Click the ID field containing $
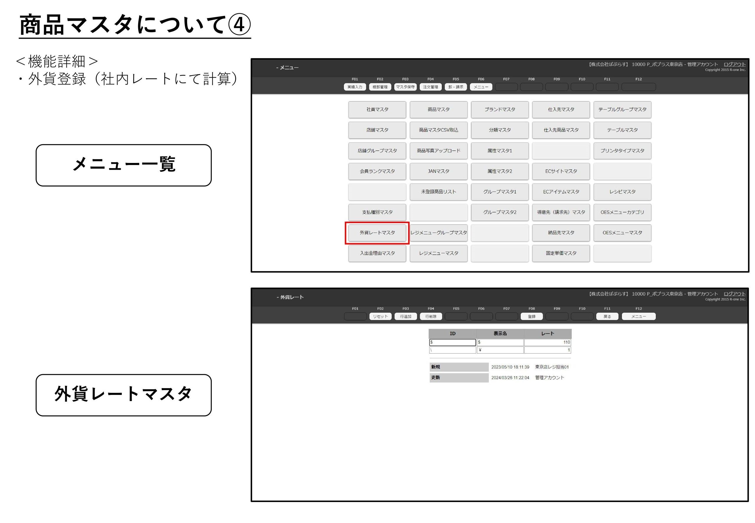Image resolution: width=755 pixels, height=523 pixels. point(452,342)
